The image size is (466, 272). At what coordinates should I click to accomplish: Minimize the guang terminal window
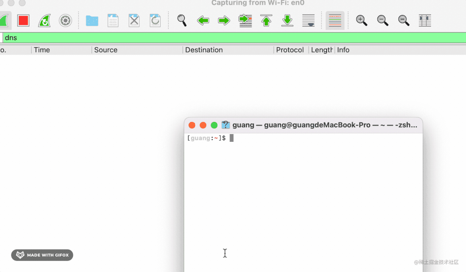coord(203,125)
